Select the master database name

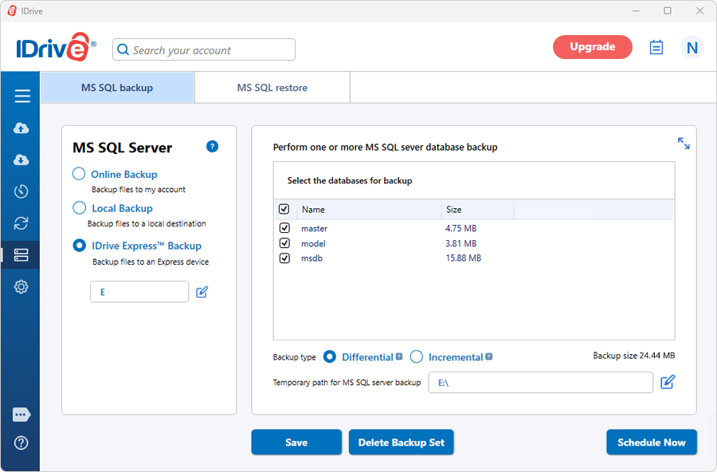coord(314,229)
